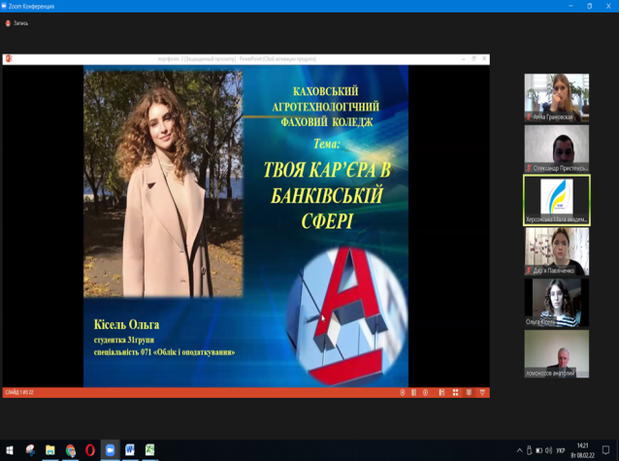Open the Windows Start menu
The image size is (619, 461).
pos(10,450)
